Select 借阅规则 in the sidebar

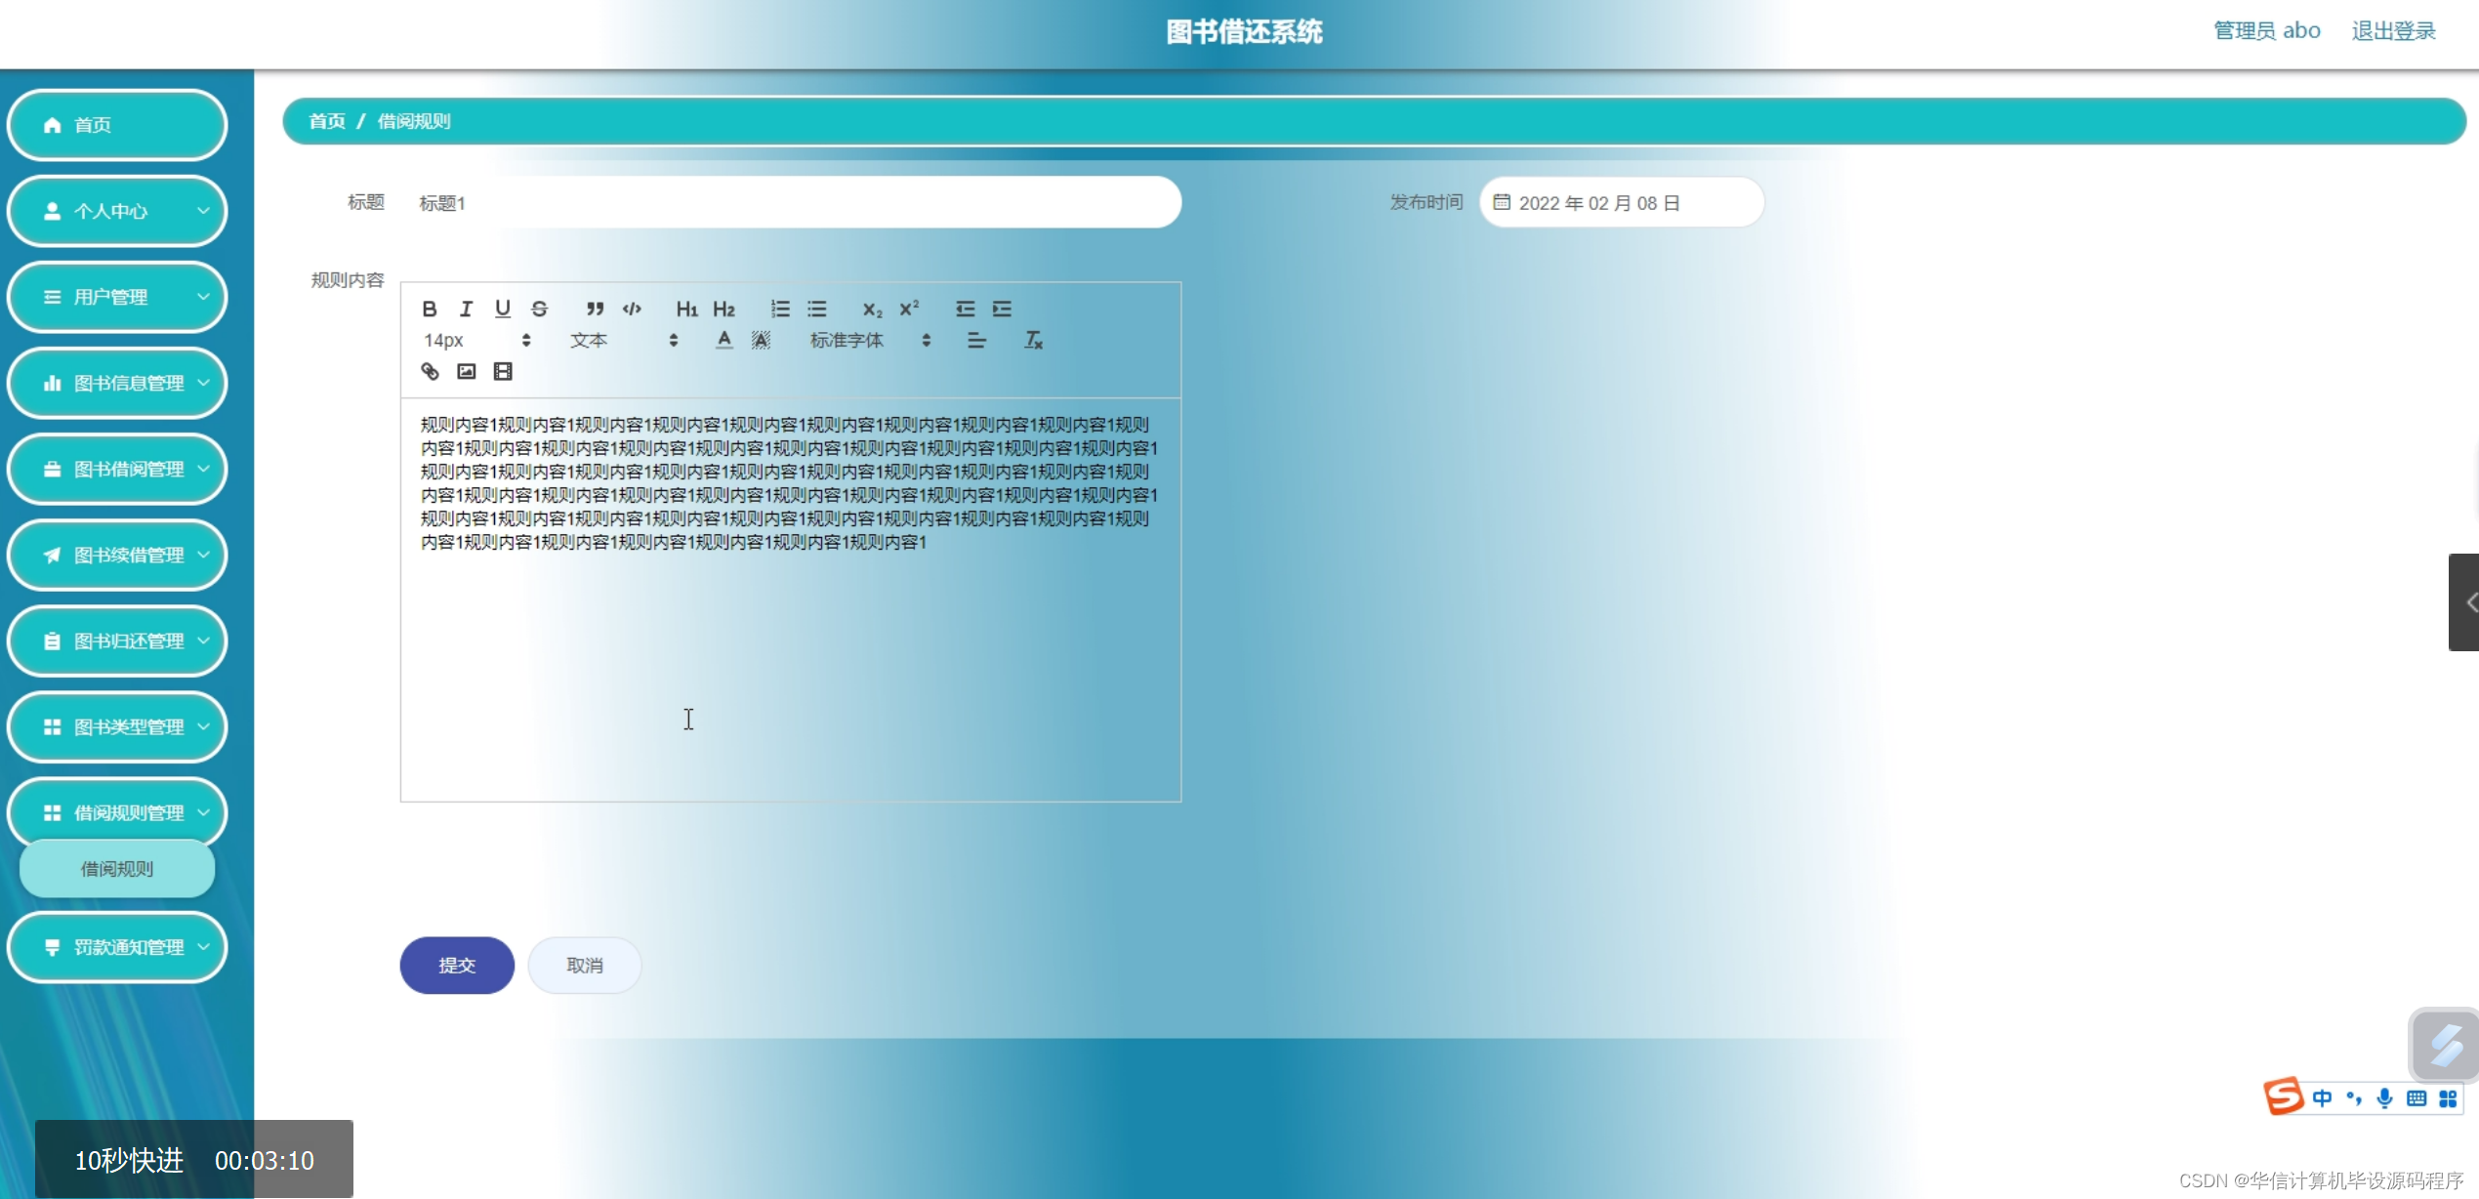pos(116,868)
